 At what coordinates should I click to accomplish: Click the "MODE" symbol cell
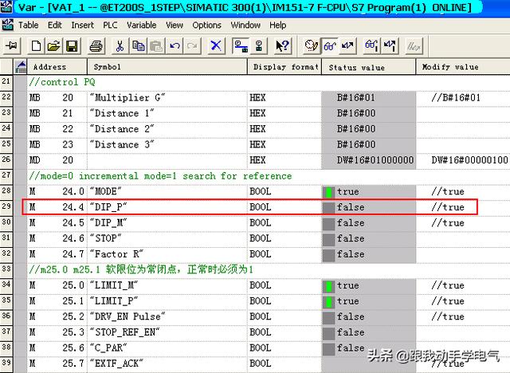(167, 191)
